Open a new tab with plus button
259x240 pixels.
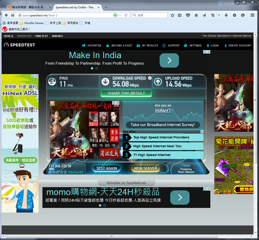(106, 7)
